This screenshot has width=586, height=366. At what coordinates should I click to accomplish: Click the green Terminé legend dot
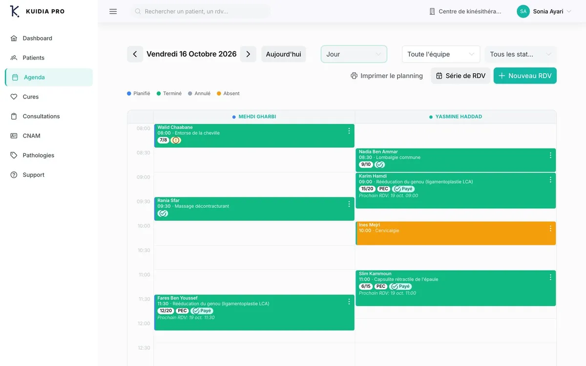point(159,93)
